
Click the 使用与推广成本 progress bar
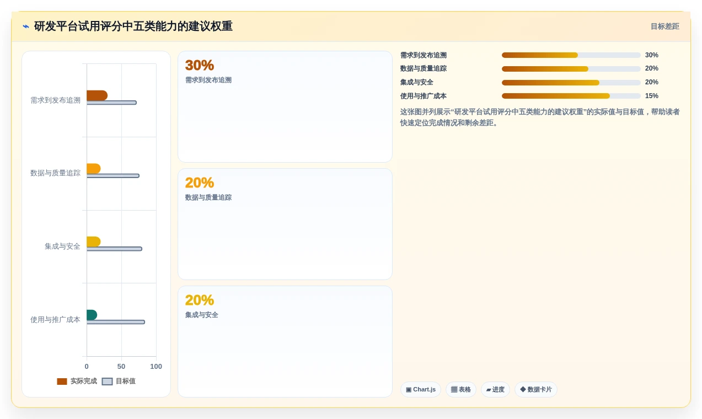571,96
